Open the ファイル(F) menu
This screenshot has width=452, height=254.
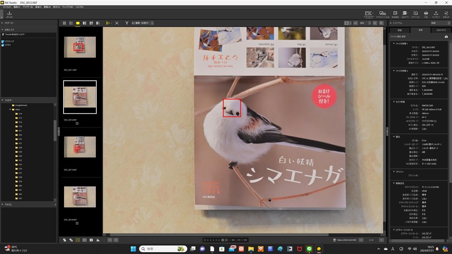pos(7,7)
